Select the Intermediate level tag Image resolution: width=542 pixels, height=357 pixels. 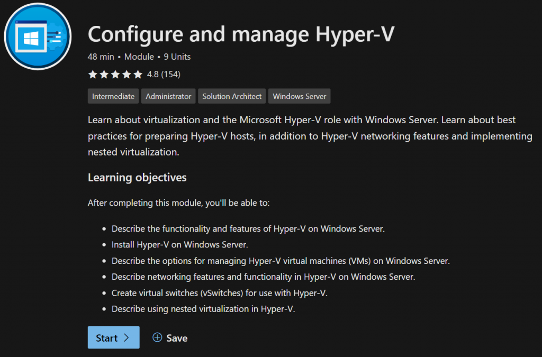113,96
